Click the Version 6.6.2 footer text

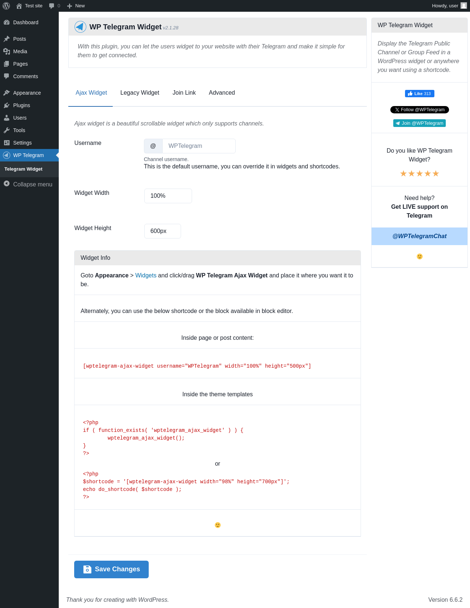click(445, 600)
